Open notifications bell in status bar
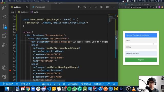The height and width of the screenshot is (92, 164). 114,84
